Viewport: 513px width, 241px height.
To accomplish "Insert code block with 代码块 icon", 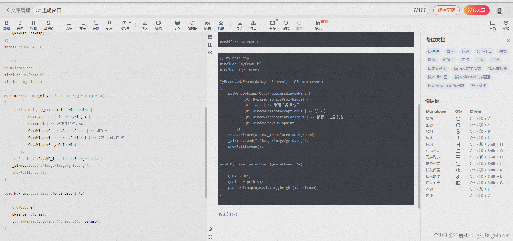I will tap(124, 25).
